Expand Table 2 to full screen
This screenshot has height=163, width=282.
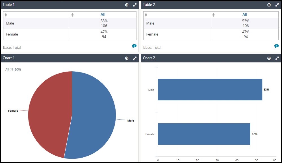coord(277,5)
